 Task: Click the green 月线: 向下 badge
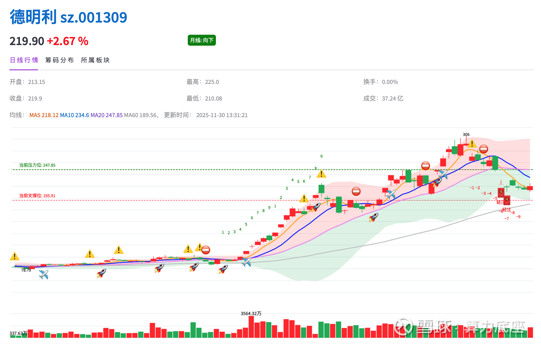click(202, 40)
